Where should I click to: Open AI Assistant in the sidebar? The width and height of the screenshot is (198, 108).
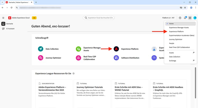tap(8, 29)
